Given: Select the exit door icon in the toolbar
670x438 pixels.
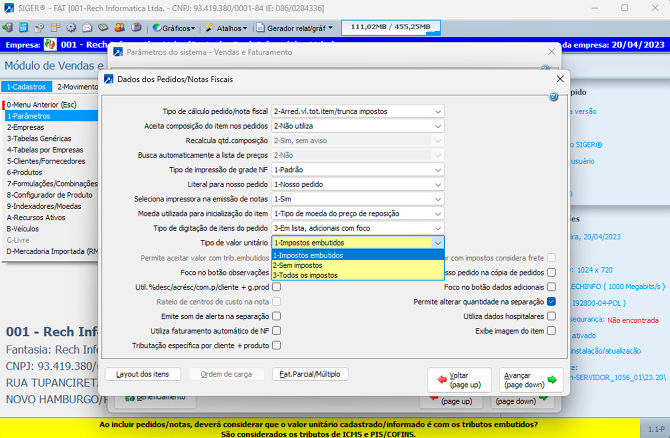Looking at the screenshot, I should (x=8, y=27).
